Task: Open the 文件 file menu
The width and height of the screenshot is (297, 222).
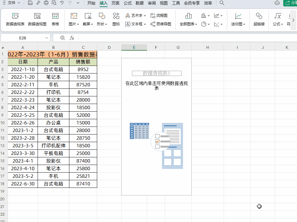Action: (12, 3)
